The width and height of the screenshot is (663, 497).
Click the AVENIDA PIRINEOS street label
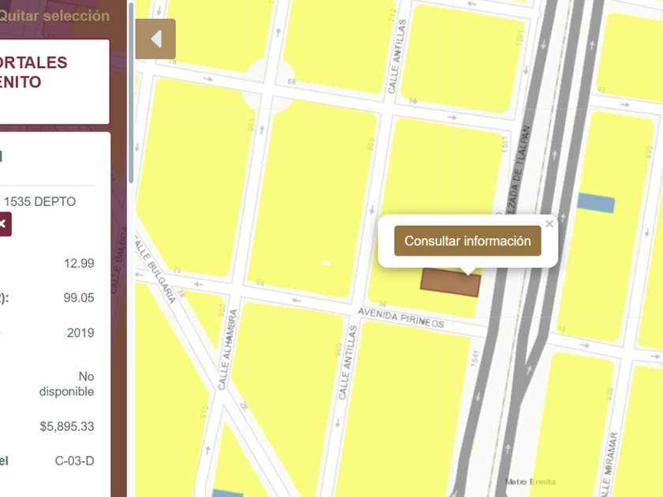point(401,318)
